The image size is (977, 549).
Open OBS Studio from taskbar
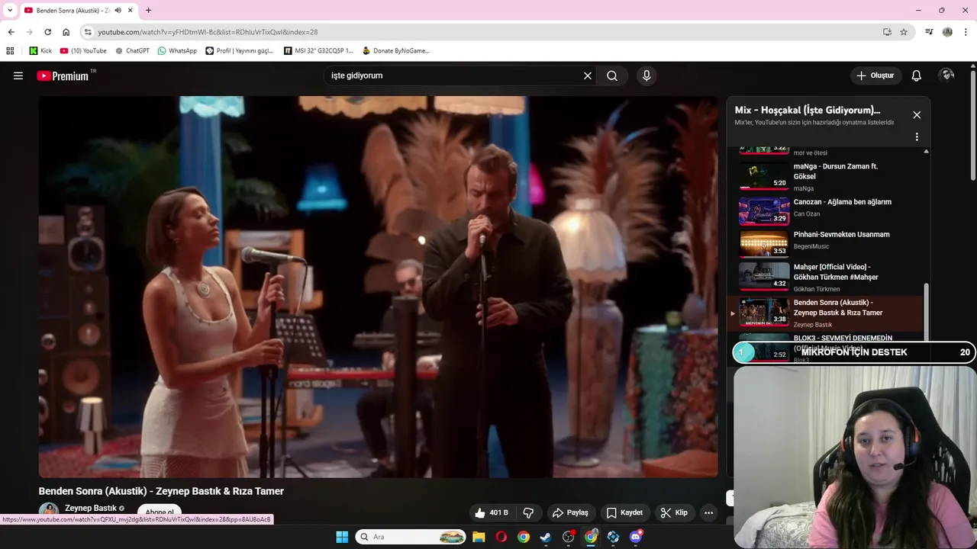pos(568,537)
